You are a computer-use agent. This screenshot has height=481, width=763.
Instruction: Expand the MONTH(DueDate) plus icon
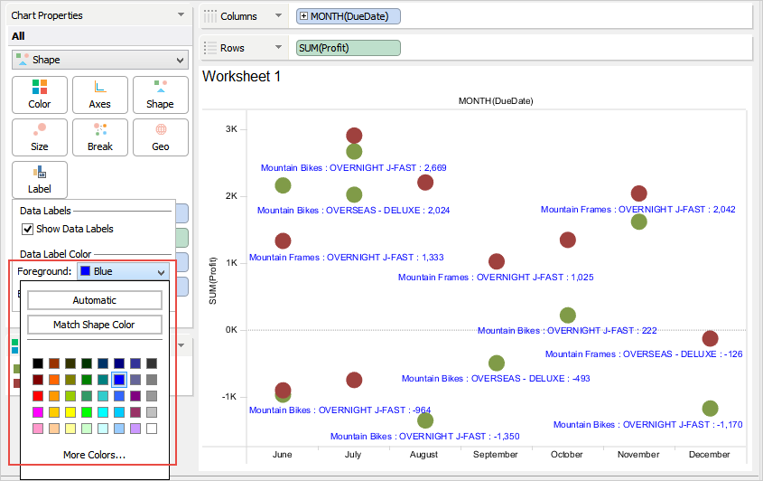pos(303,16)
